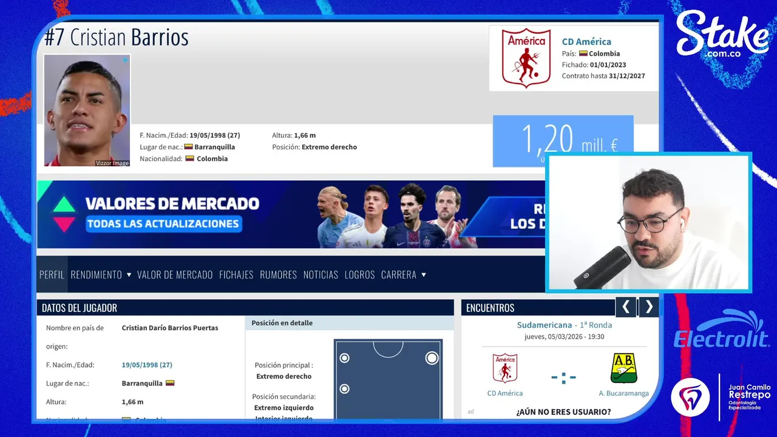Click the Posición en detalle heading
Image resolution: width=777 pixels, height=437 pixels.
(x=282, y=323)
